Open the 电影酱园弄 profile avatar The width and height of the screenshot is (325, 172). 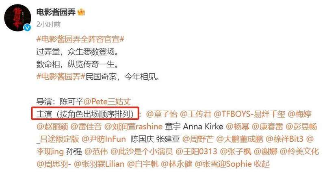(17, 18)
